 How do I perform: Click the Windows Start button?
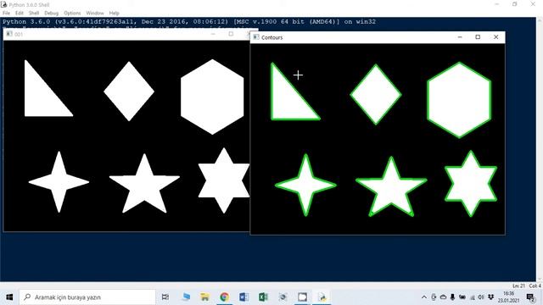[x=9, y=297]
